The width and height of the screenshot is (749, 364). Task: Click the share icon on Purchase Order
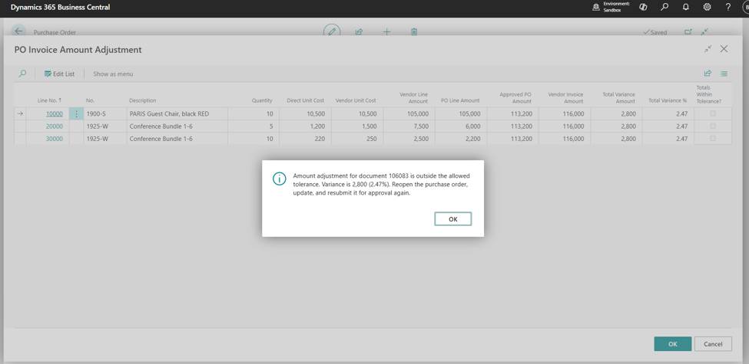point(359,32)
